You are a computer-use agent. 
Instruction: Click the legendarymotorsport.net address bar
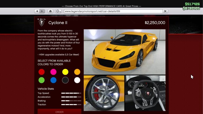pyautogui.click(x=113, y=11)
